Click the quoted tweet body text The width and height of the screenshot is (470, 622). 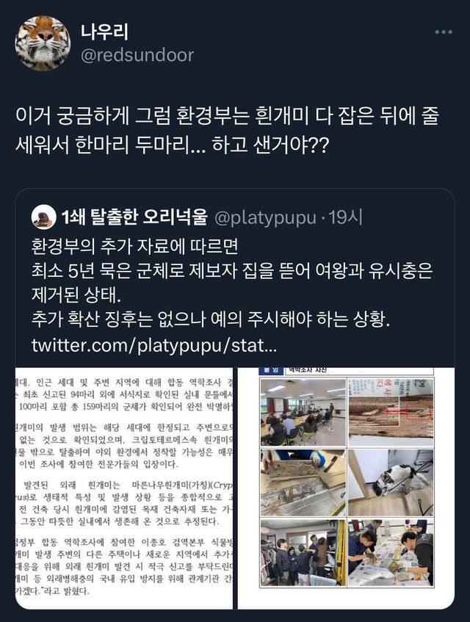tap(232, 295)
